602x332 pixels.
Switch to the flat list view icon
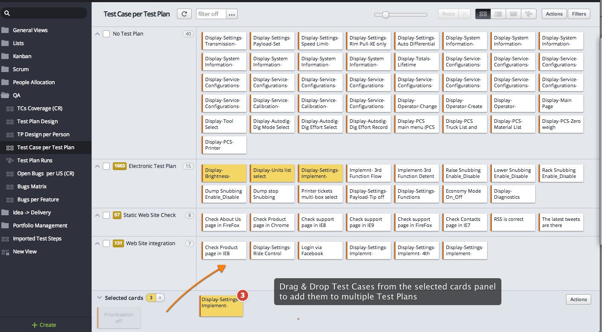pyautogui.click(x=513, y=13)
